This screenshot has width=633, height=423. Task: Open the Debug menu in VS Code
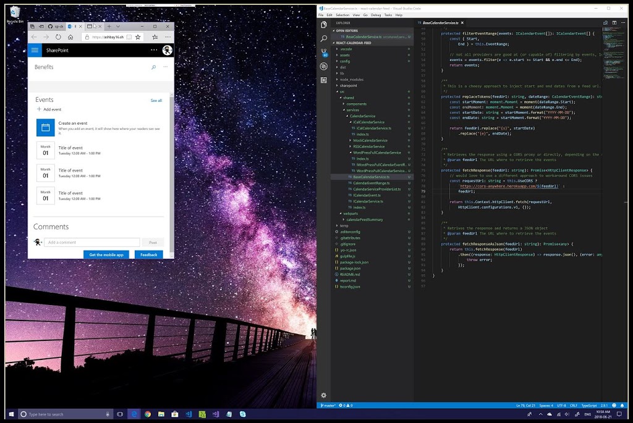click(x=376, y=15)
